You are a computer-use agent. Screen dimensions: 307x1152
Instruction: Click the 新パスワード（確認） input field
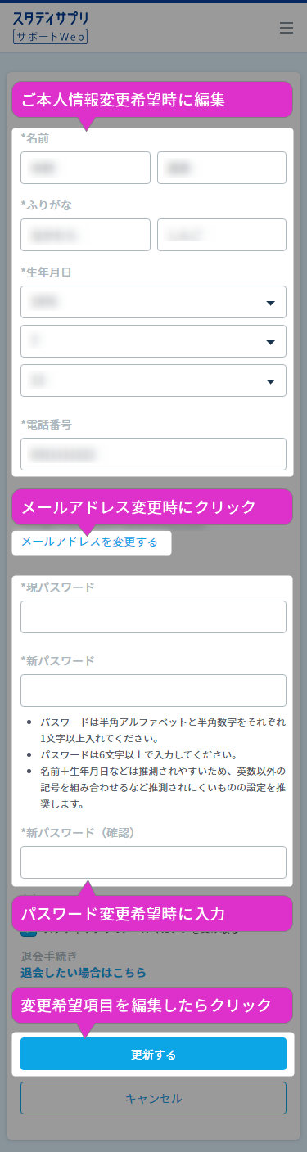(x=153, y=862)
